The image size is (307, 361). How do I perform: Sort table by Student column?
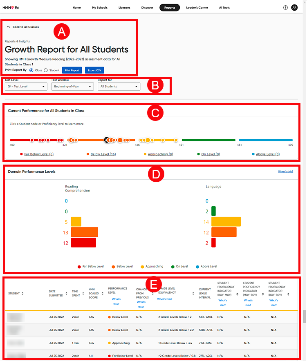22,293
